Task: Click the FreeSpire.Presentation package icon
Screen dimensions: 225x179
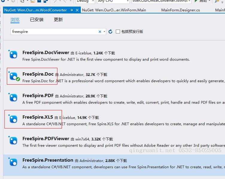Action: 13,162
